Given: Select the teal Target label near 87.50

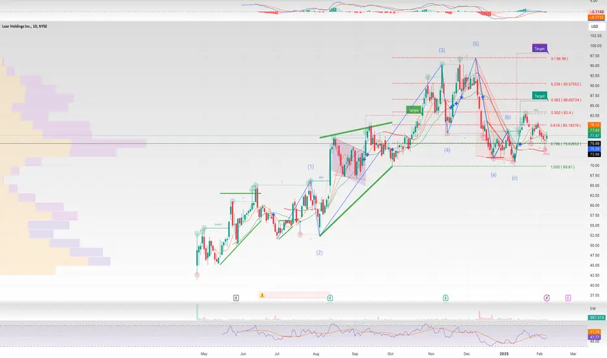Looking at the screenshot, I should pos(540,96).
